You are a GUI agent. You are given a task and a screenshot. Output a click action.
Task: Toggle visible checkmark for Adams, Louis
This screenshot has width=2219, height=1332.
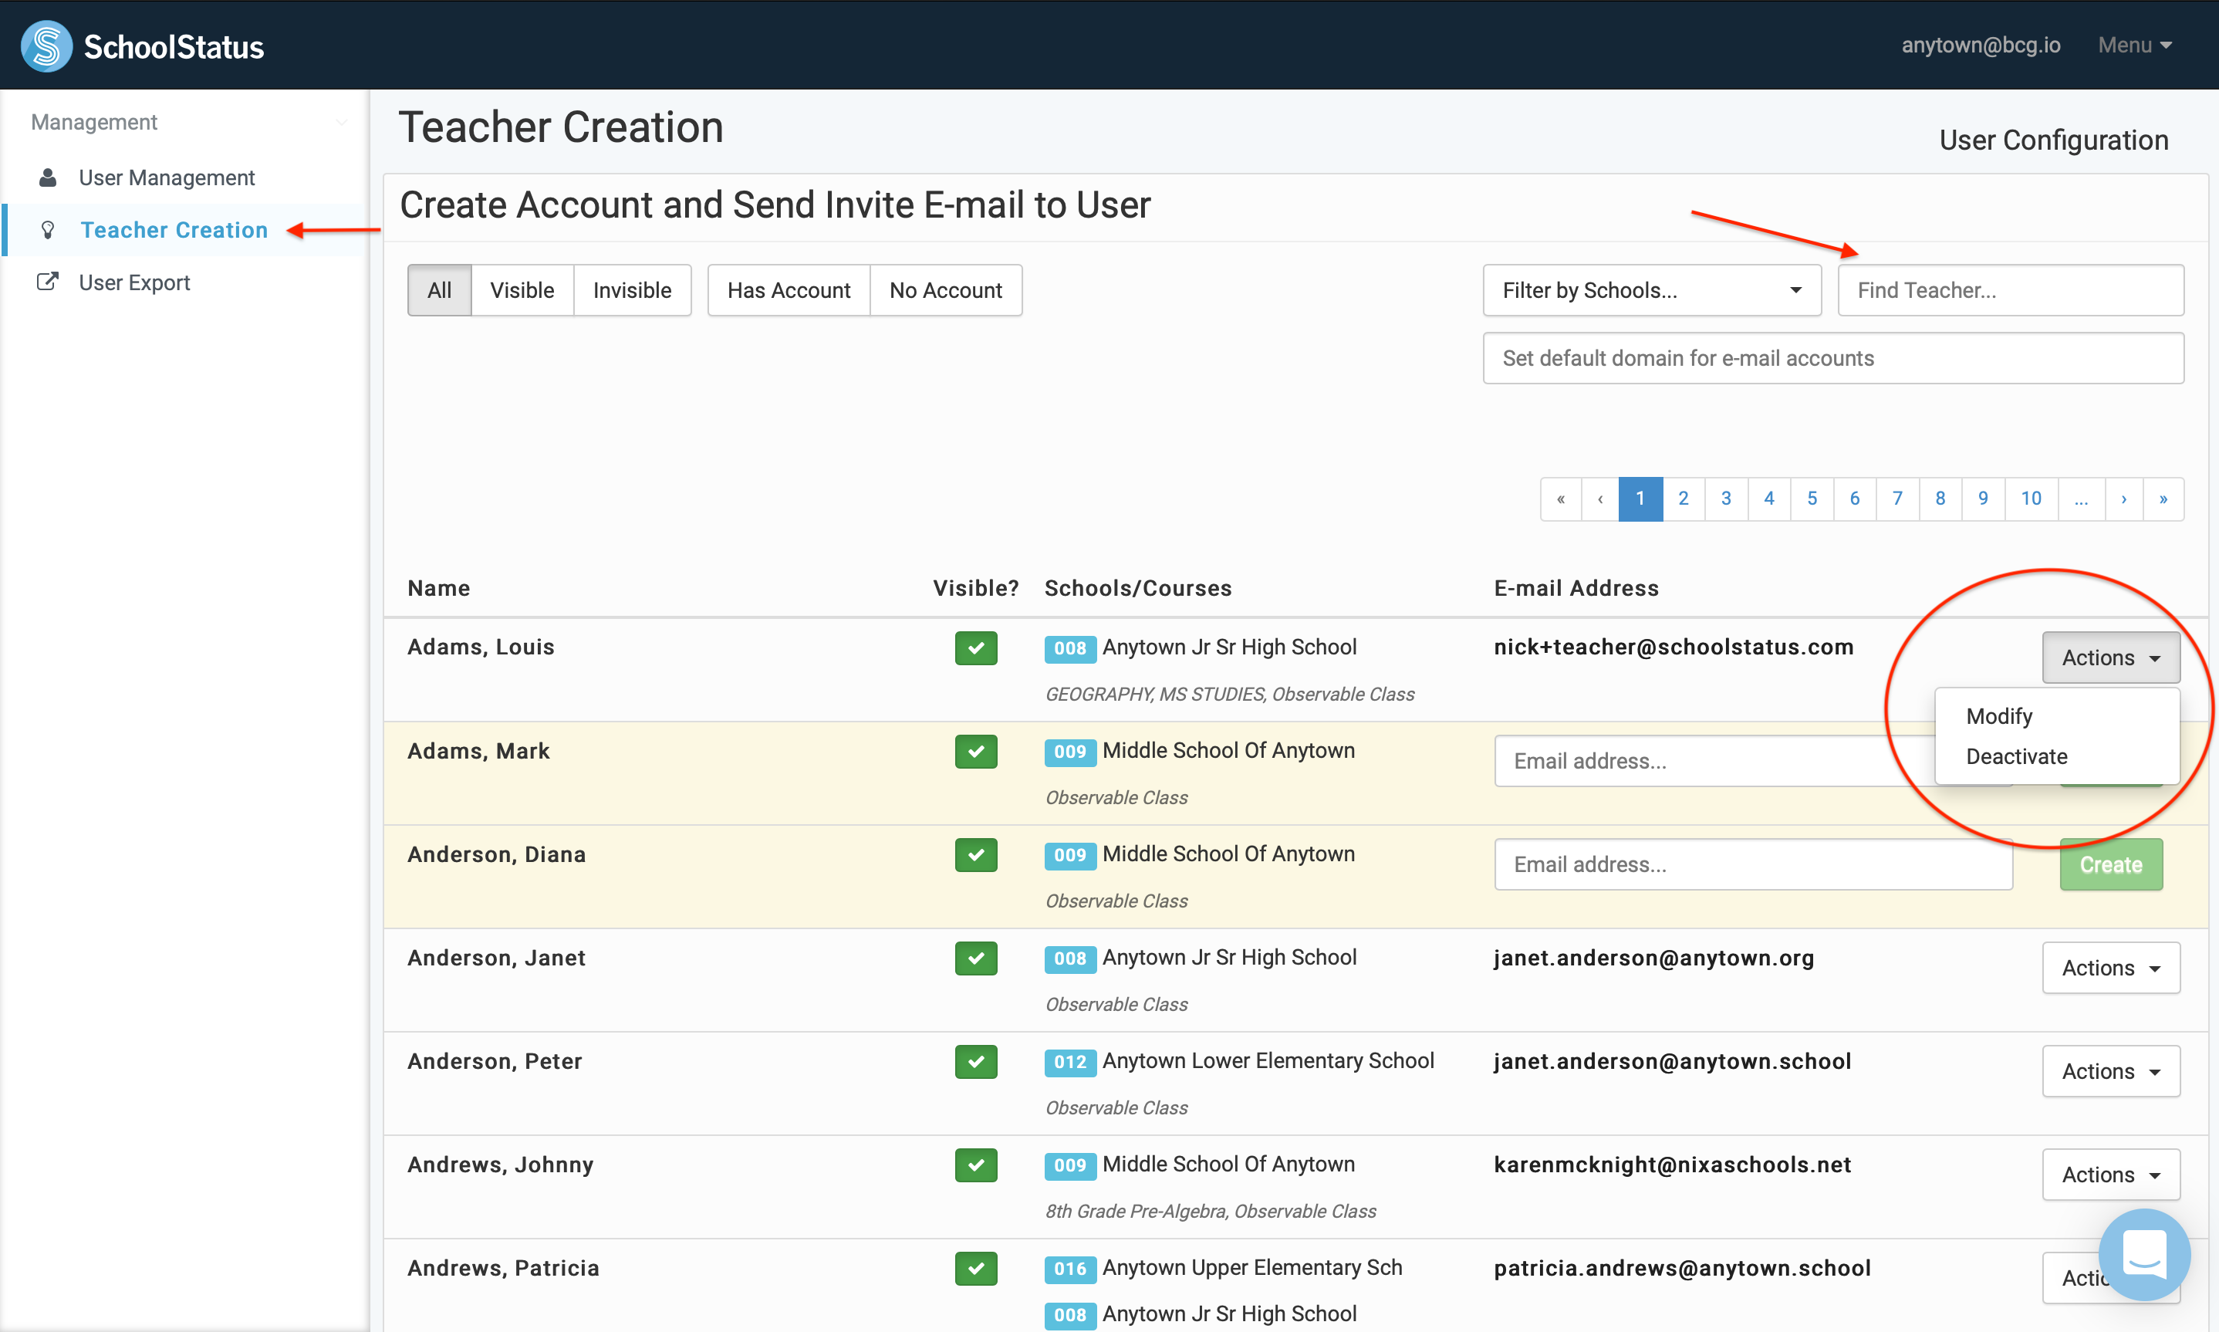tap(976, 648)
